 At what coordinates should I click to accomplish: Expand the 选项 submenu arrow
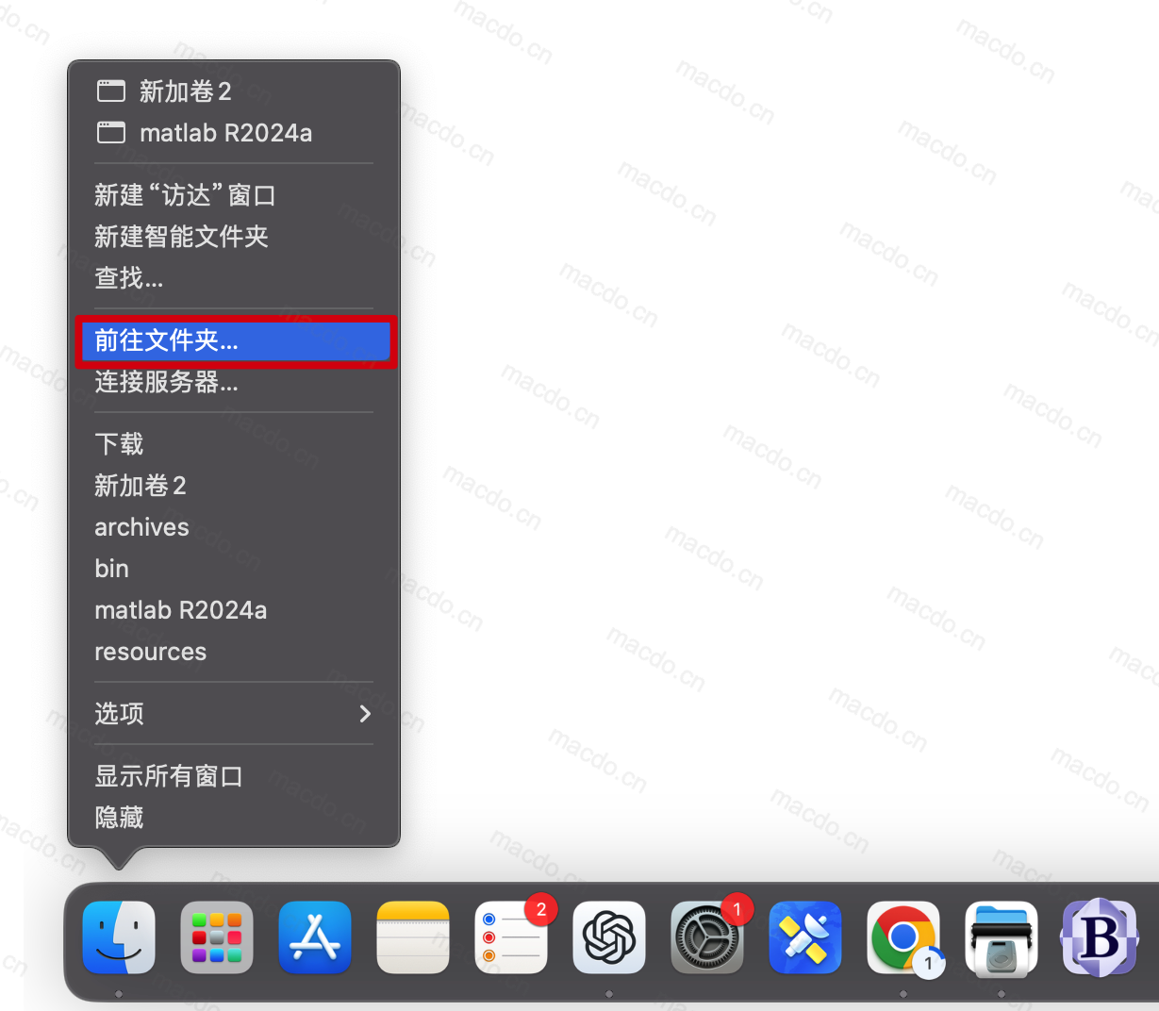pos(365,714)
